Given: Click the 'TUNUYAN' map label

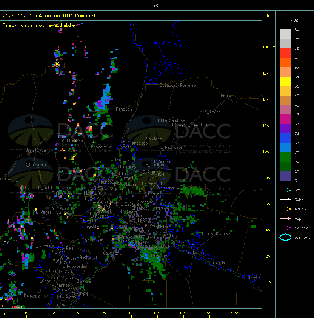Looking at the screenshot, I should point(80,294).
